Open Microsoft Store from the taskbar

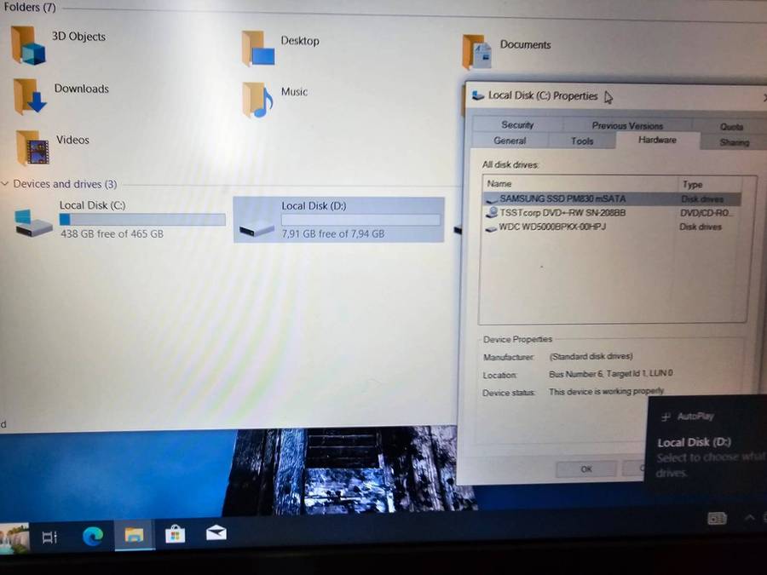[176, 534]
